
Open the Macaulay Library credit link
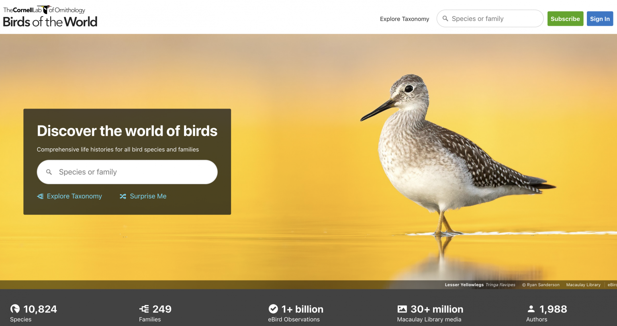coord(583,285)
